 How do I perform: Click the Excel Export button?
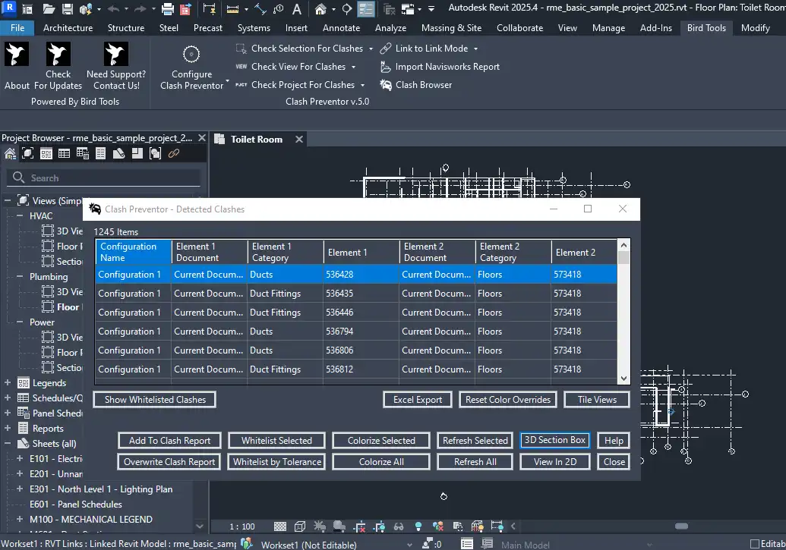coord(418,400)
